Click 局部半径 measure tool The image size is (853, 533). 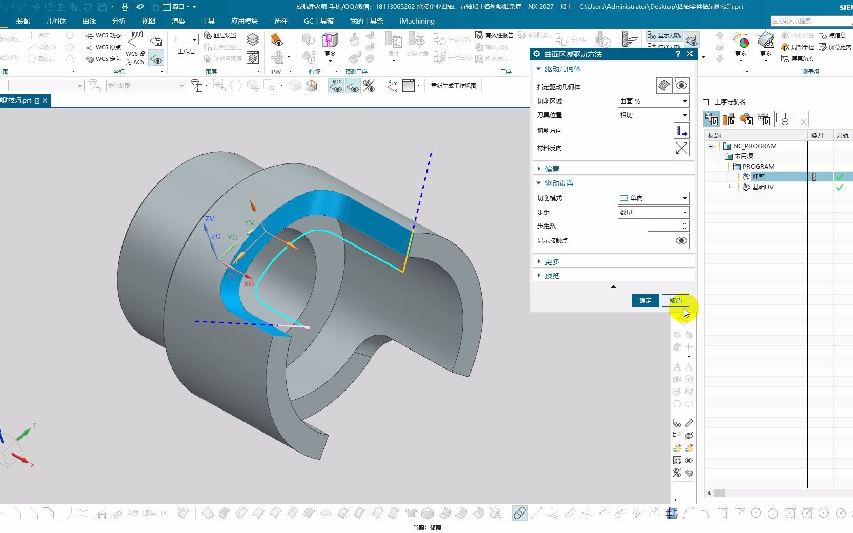(798, 47)
